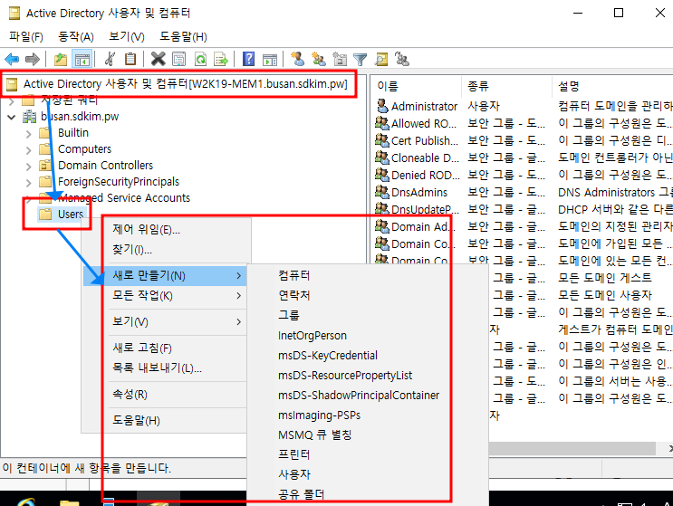Click the Filter funnel icon
This screenshot has width=673, height=506.
(361, 59)
